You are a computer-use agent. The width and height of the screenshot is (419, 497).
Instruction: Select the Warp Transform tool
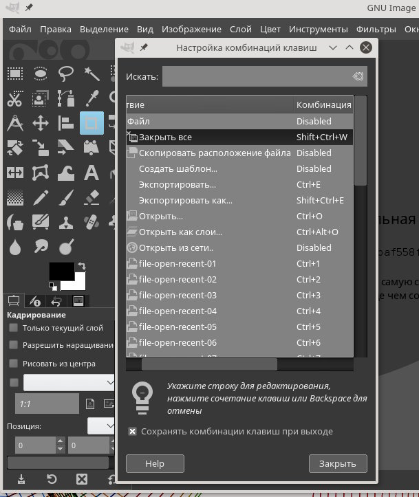click(65, 173)
